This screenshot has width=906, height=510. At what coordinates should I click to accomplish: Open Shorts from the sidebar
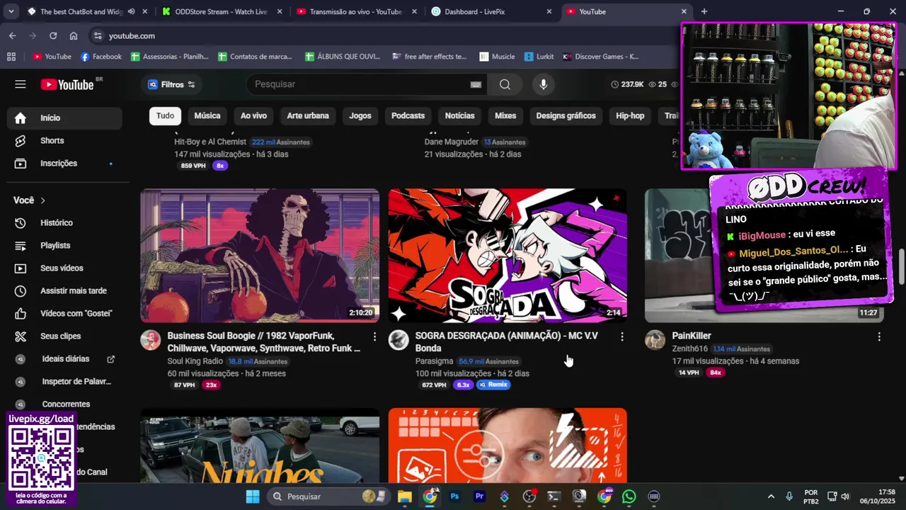[64, 140]
